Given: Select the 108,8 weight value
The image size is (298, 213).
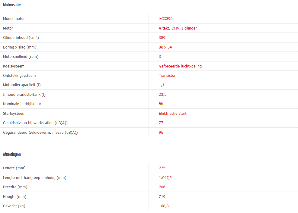Looking at the screenshot, I should (164, 206).
